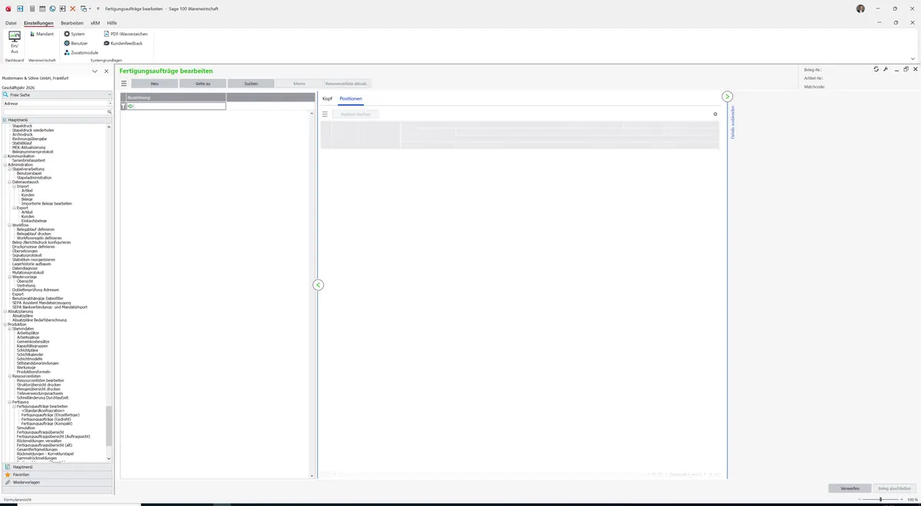This screenshot has width=921, height=506.
Task: Click the Suchen button
Action: (x=251, y=84)
